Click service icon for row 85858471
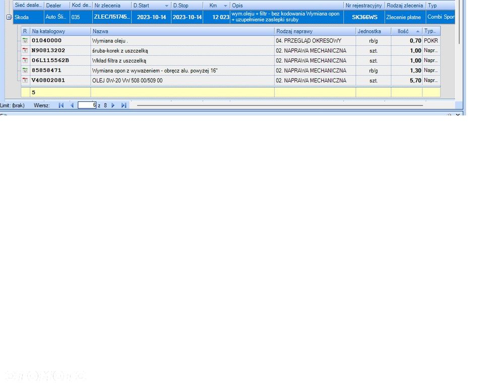 point(25,71)
